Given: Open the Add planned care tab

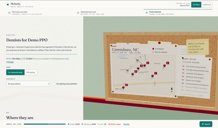Looking at the screenshot, I should tap(109, 13).
